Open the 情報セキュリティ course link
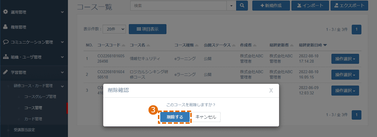 [145, 59]
